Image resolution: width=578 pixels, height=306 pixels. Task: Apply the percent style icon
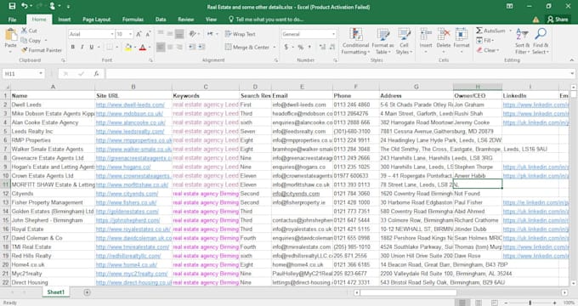(x=300, y=47)
